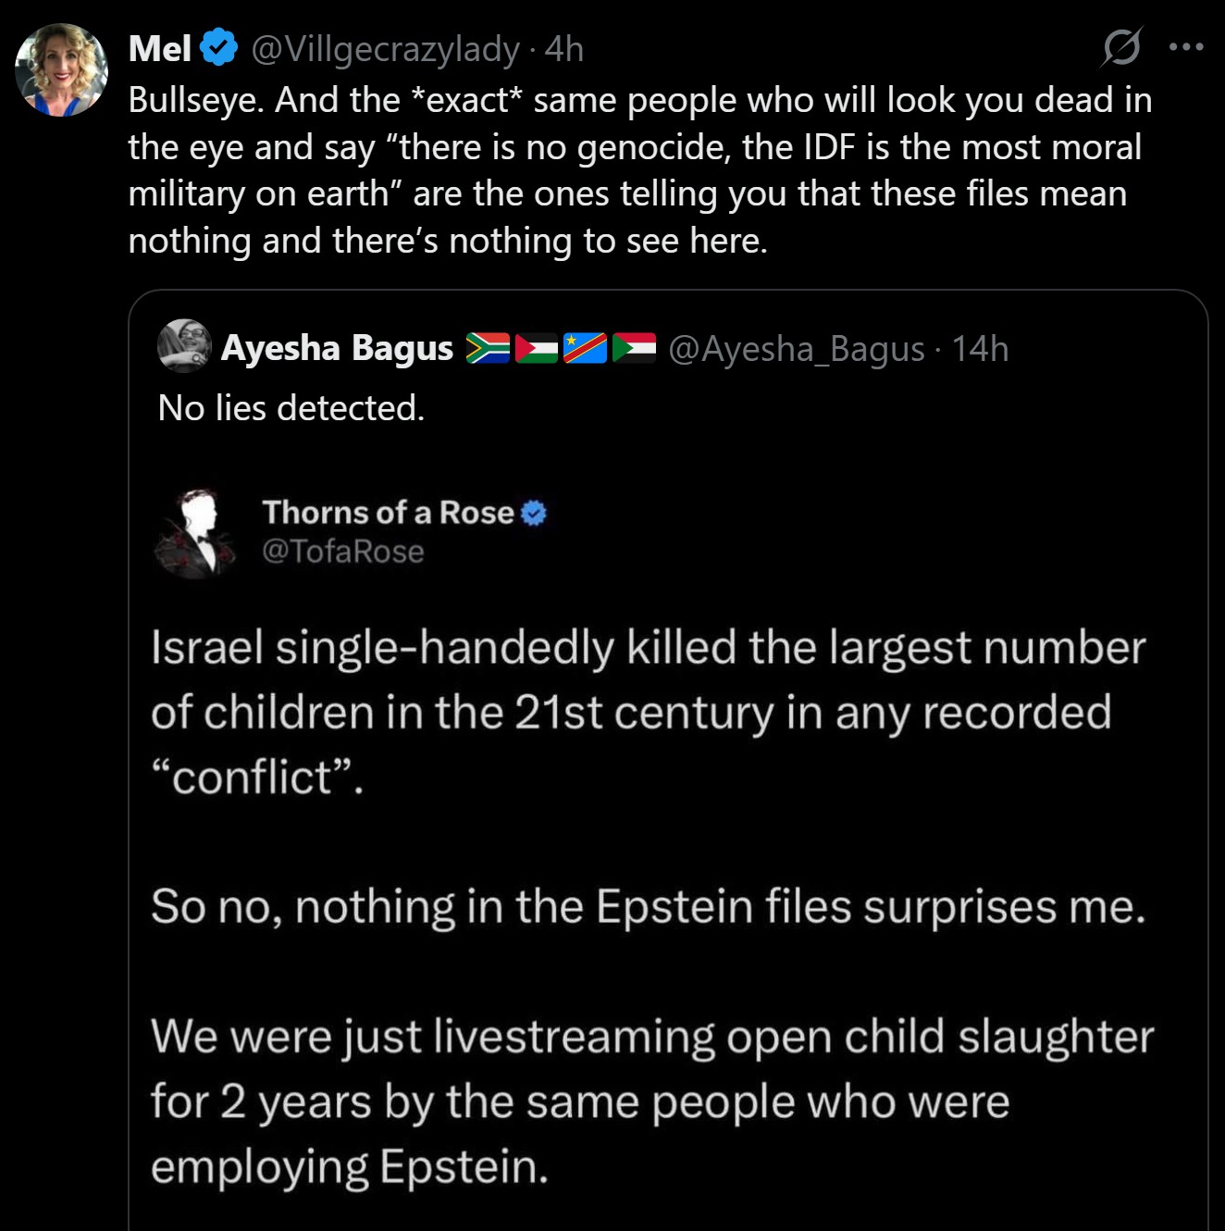Click the @Ayesha_Bagus handle
The height and width of the screenshot is (1231, 1225).
click(796, 349)
